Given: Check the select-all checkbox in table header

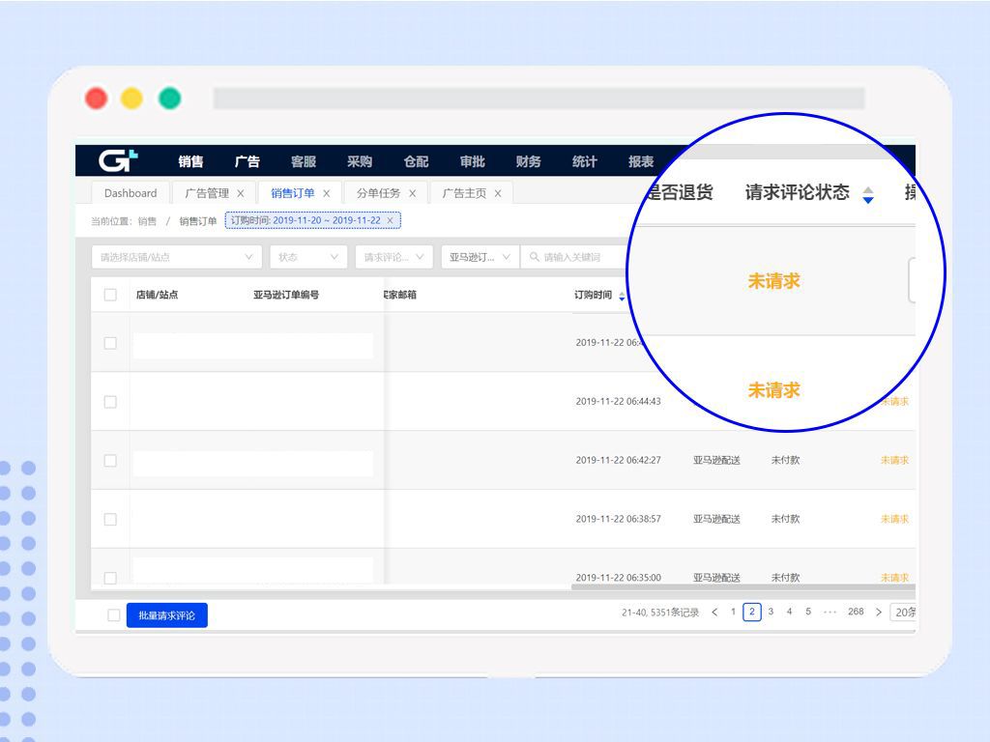Looking at the screenshot, I should pyautogui.click(x=110, y=294).
